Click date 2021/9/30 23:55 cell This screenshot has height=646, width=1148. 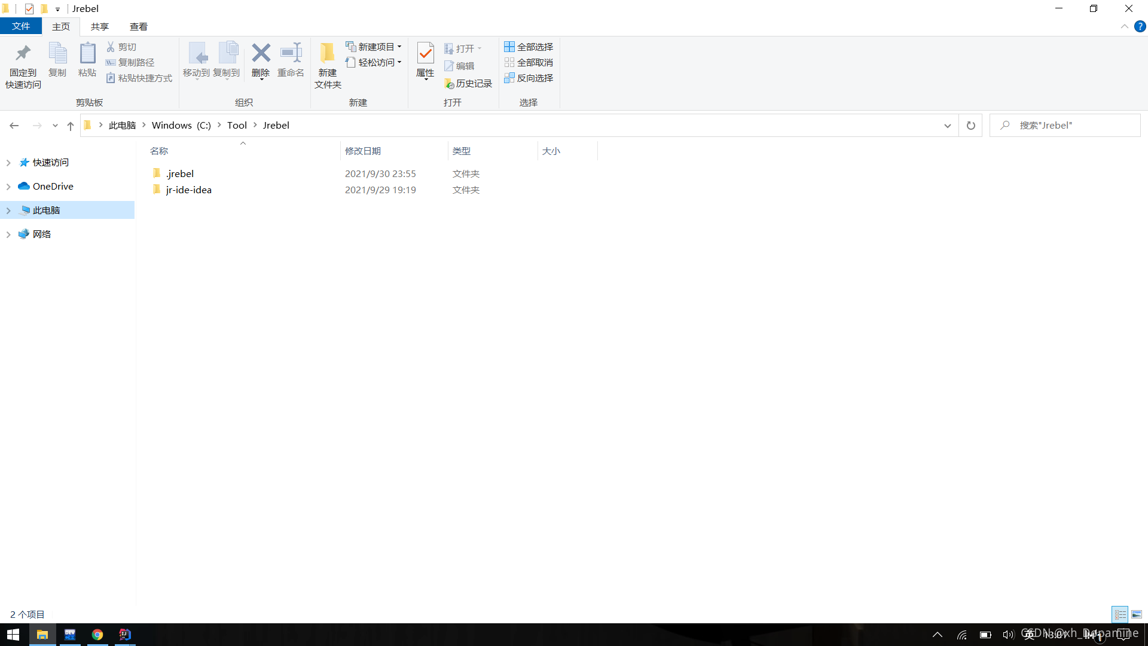(x=380, y=174)
